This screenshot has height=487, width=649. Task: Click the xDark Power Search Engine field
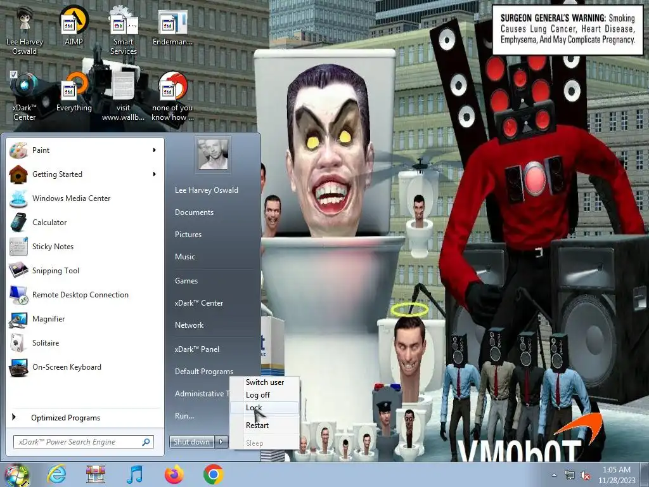pyautogui.click(x=84, y=442)
